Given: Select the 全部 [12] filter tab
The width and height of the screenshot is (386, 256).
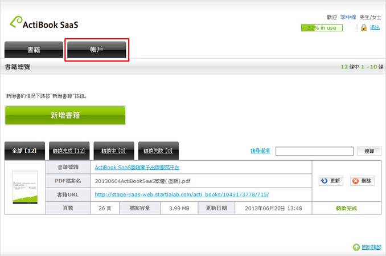Looking at the screenshot, I should click(x=24, y=151).
